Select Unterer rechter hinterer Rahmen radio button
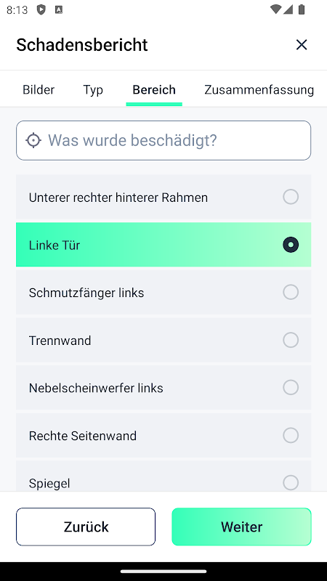Viewport: 327px width, 581px height. pos(291,197)
